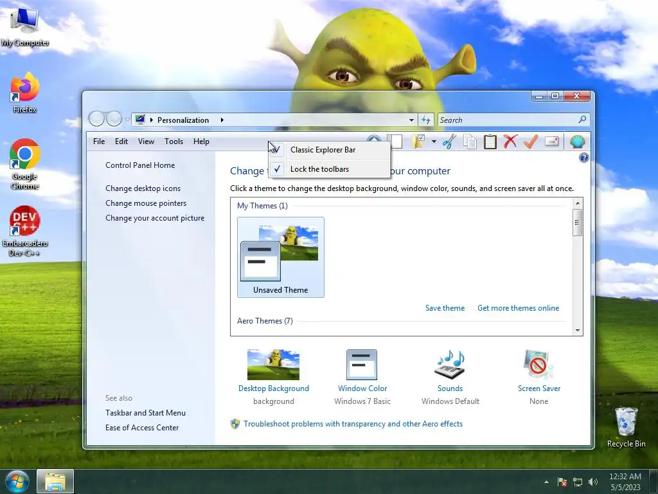
Task: Click the blue Help question mark icon
Action: 583,158
